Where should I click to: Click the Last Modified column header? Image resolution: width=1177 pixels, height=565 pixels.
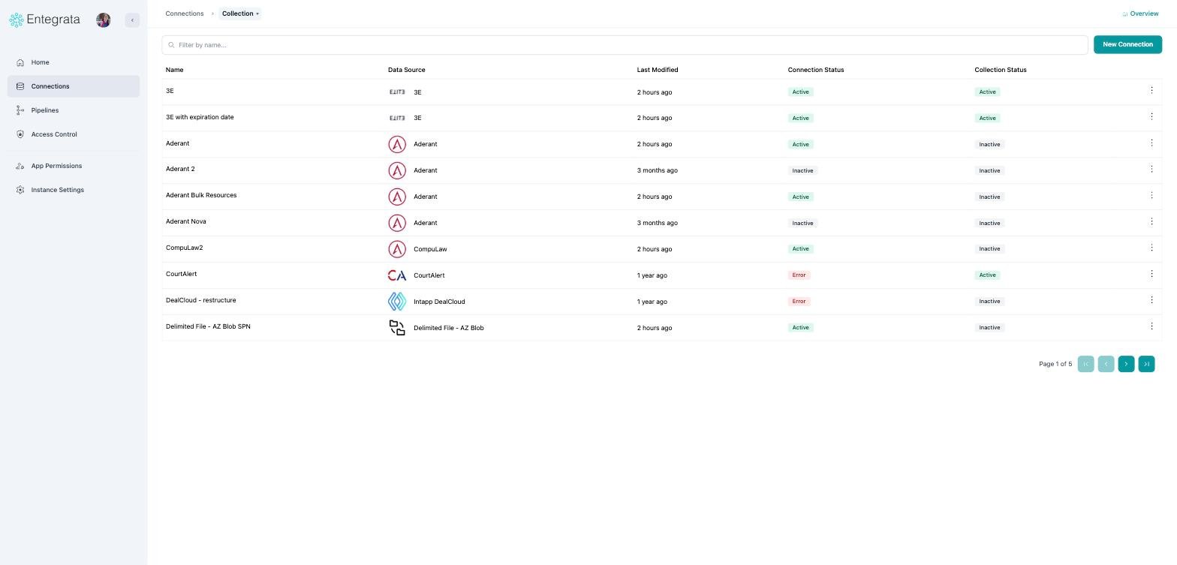(658, 70)
